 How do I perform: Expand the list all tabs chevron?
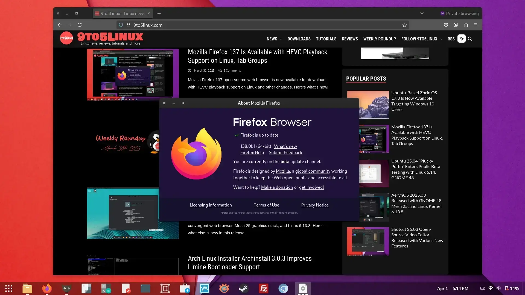coord(422,13)
